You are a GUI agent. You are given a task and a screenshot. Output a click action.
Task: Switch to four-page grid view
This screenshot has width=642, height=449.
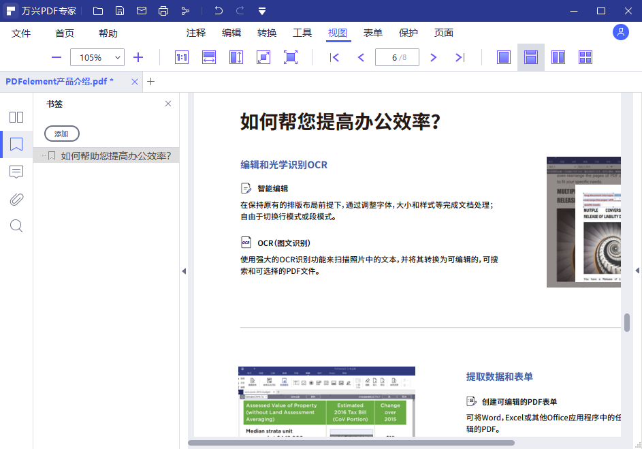tap(585, 57)
